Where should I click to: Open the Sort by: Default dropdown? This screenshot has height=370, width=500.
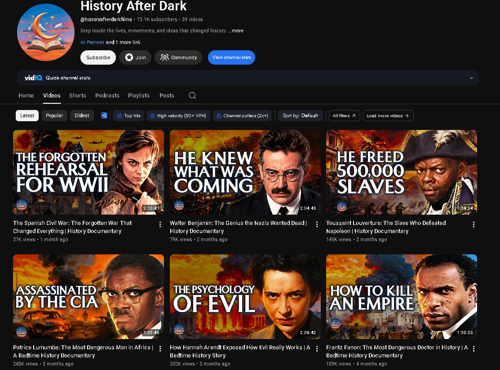(301, 116)
